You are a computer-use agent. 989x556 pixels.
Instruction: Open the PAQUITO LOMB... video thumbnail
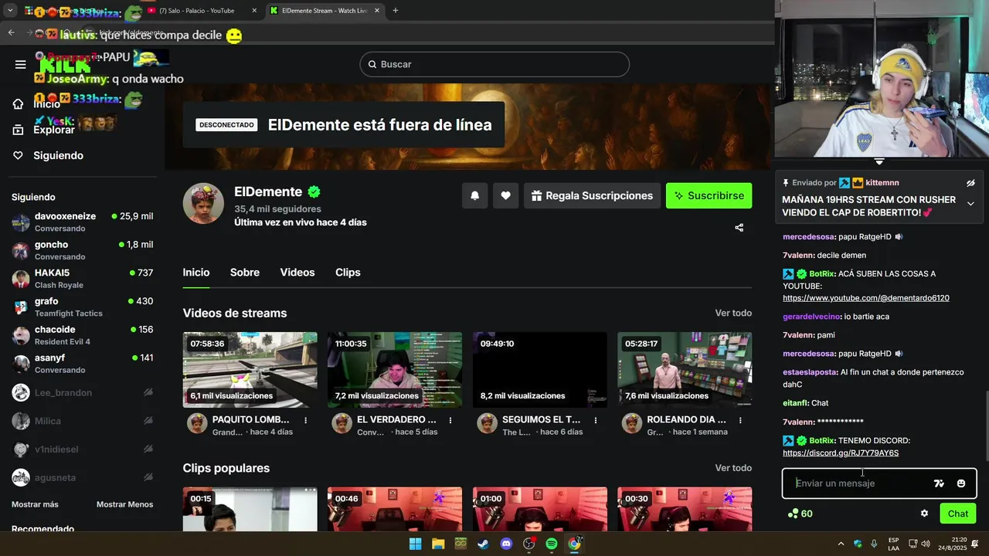tap(250, 370)
